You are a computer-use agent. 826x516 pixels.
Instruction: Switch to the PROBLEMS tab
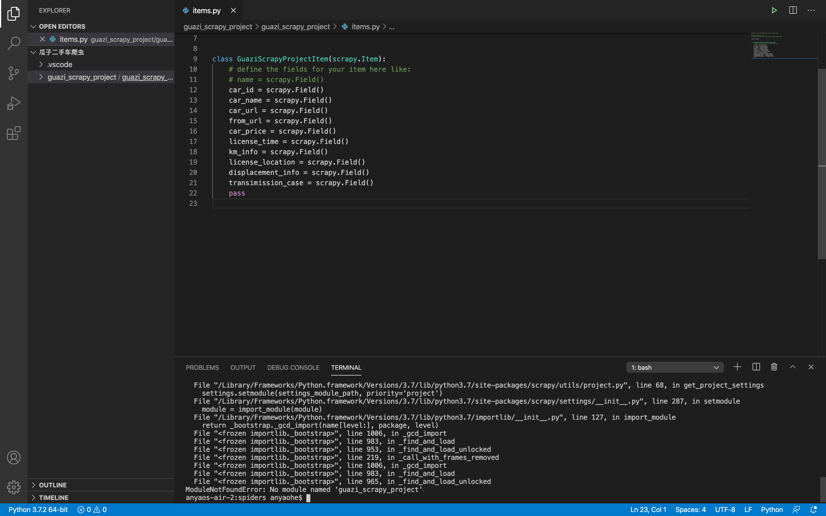click(x=202, y=368)
